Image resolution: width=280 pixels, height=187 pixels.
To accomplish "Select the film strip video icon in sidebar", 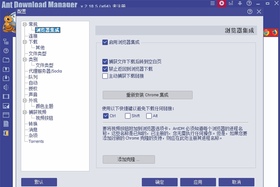I will pyautogui.click(x=6, y=96).
